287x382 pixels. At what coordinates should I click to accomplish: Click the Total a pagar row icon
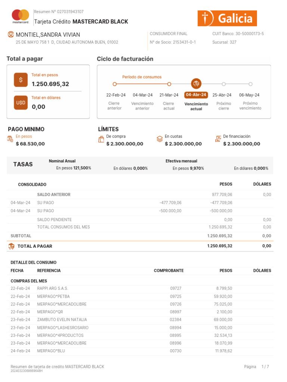click(11, 246)
